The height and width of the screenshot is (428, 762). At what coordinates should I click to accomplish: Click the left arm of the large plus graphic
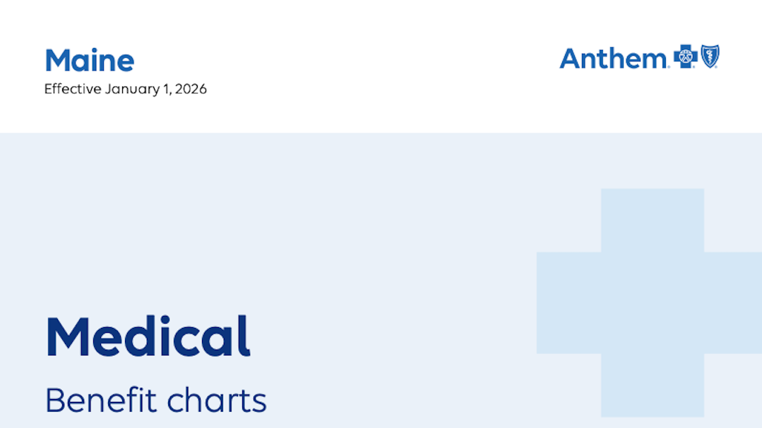tap(568, 302)
